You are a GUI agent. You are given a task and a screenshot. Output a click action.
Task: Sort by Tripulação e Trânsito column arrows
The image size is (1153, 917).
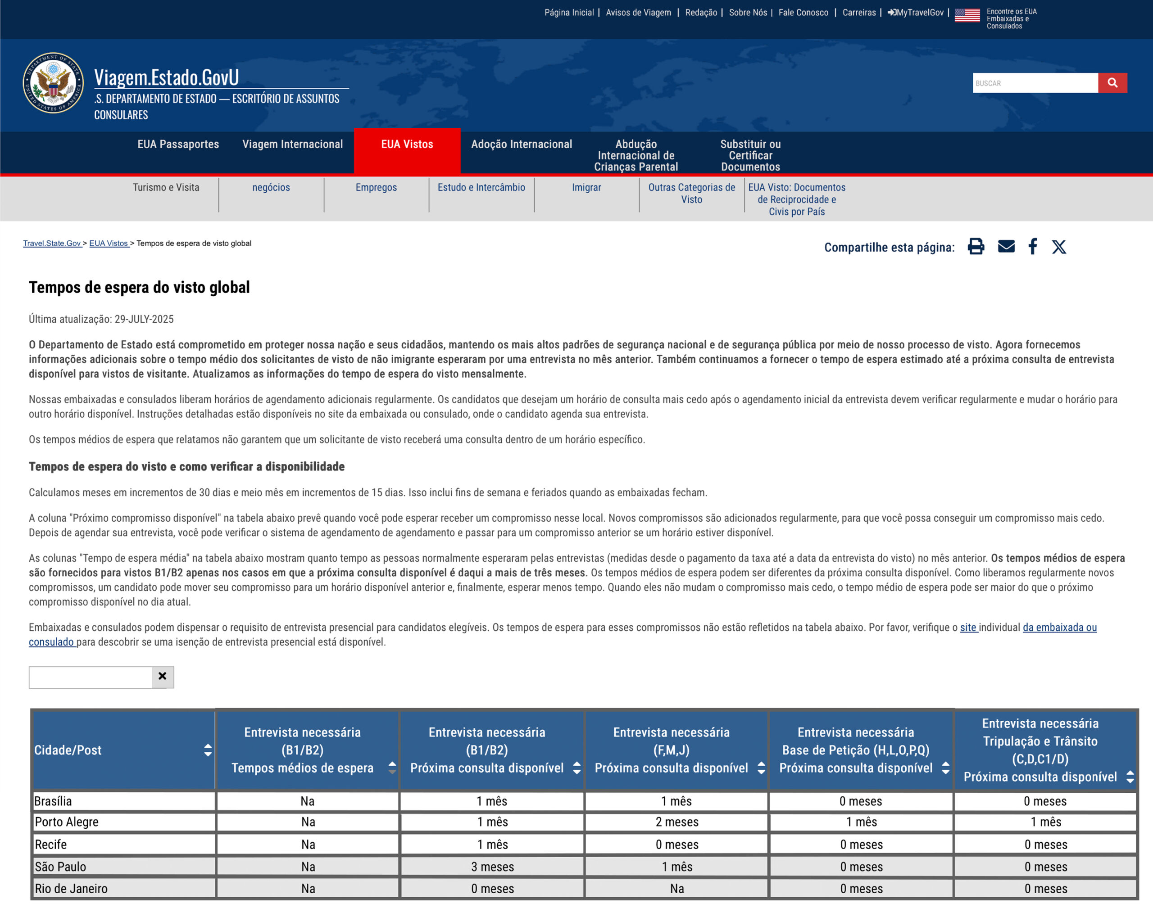[1130, 777]
